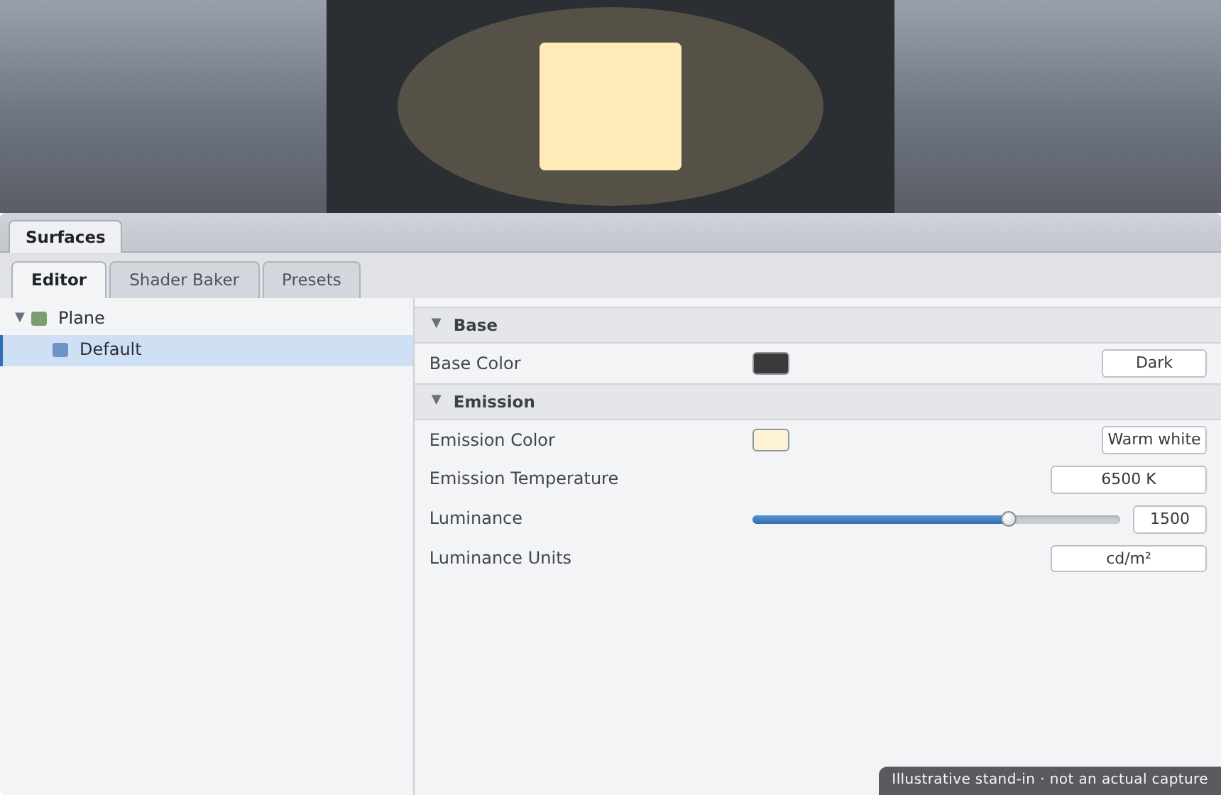Click the green Plane object icon
This screenshot has height=795, width=1221.
click(x=39, y=319)
